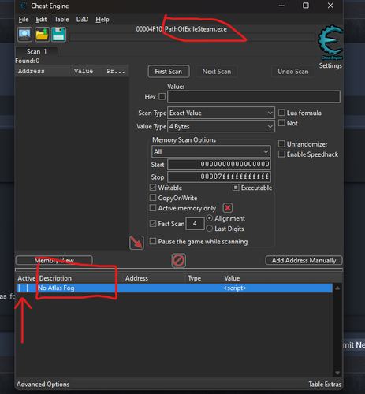Sort by Description column header
Image resolution: width=365 pixels, height=394 pixels.
point(80,278)
